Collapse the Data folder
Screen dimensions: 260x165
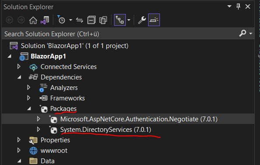19,161
